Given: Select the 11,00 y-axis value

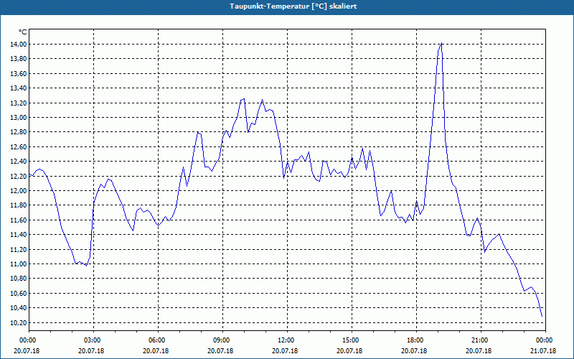Looking at the screenshot, I should click(19, 264).
